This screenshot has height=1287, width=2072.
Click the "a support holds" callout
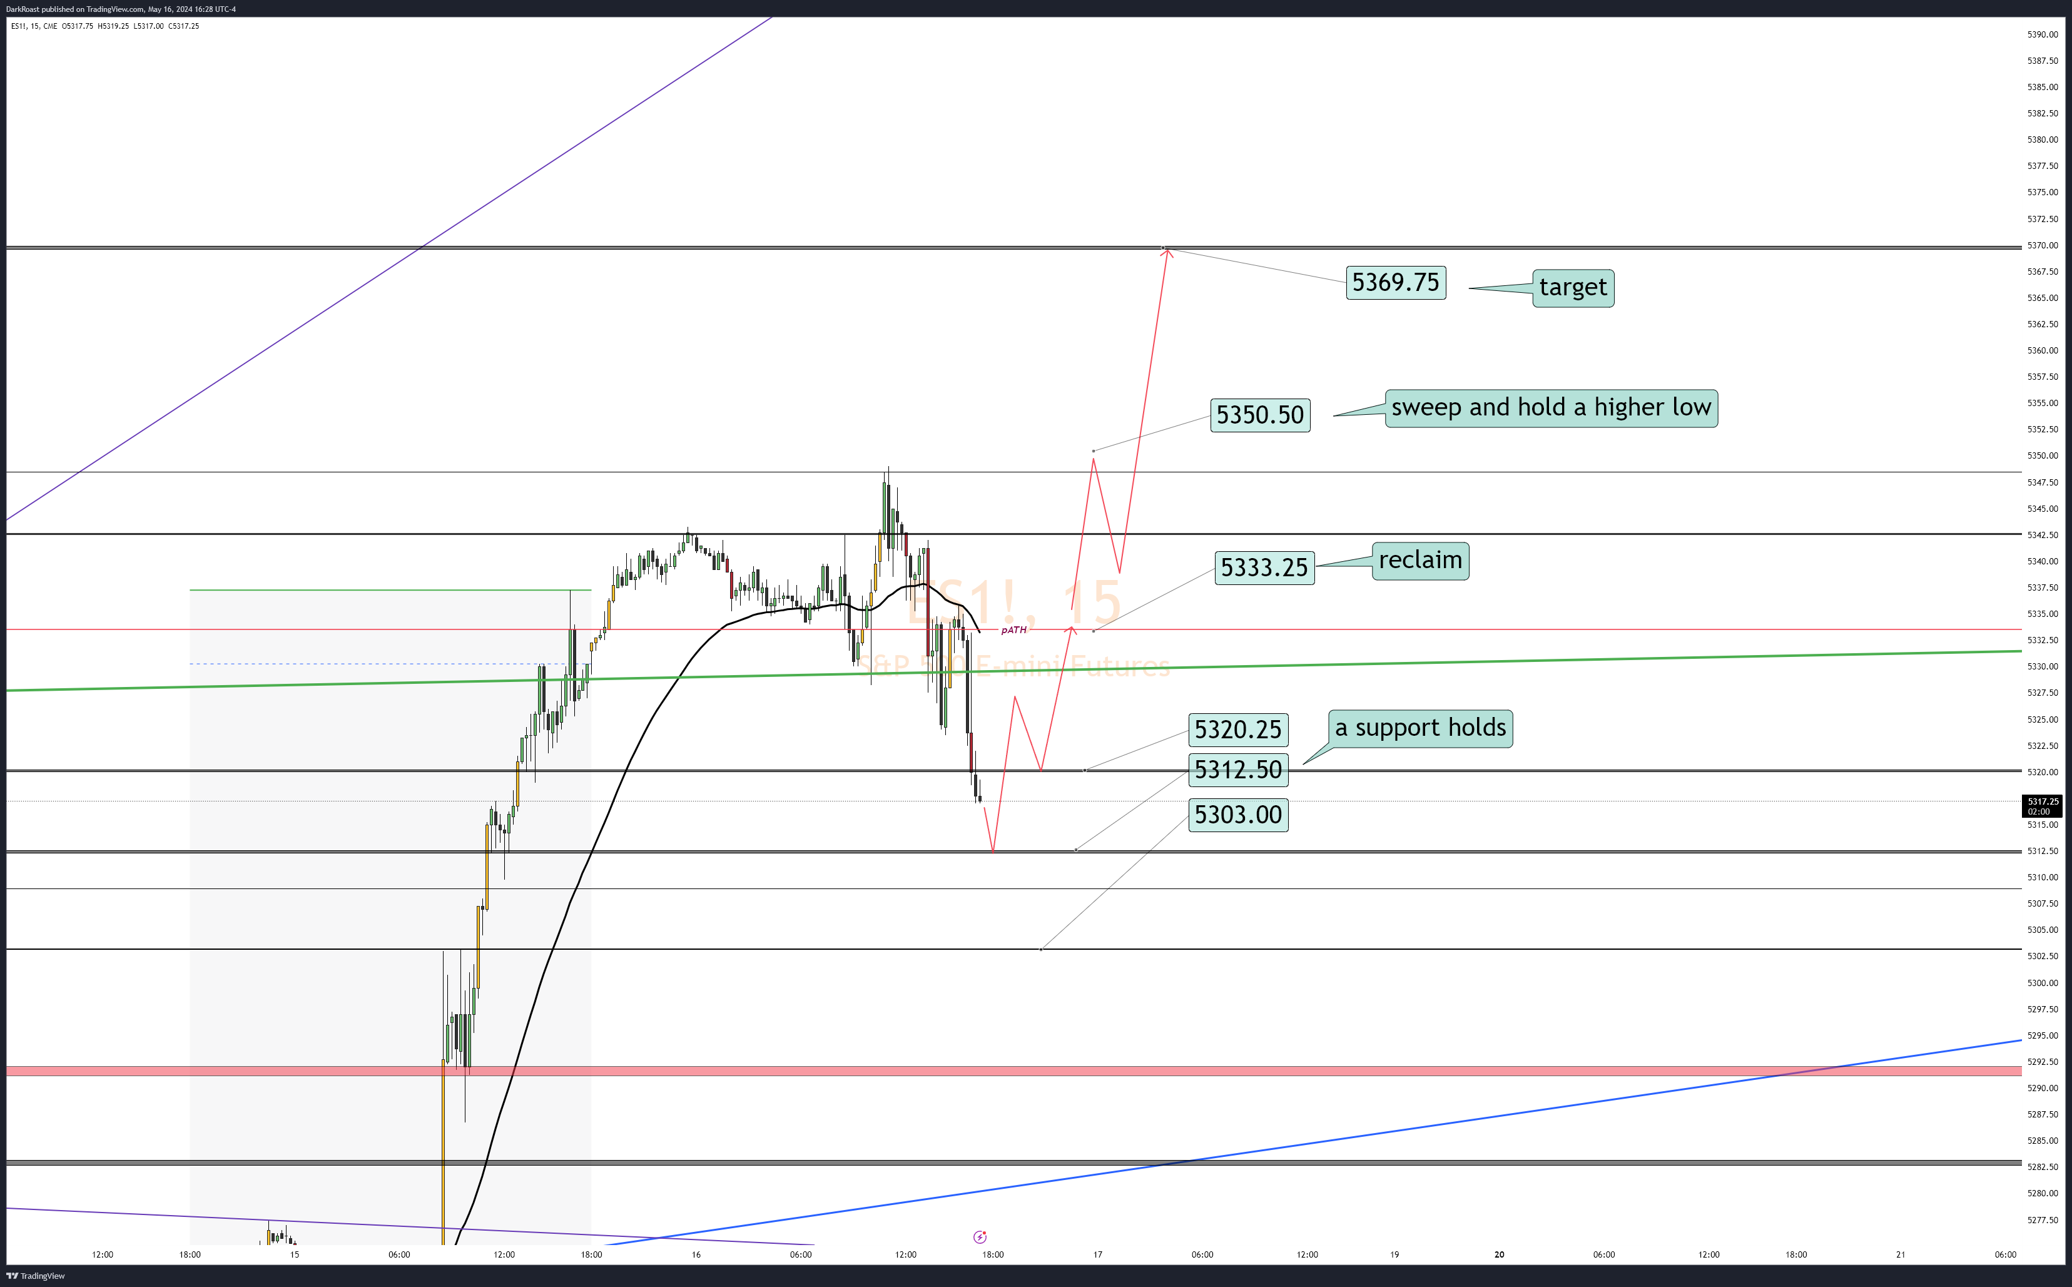(x=1419, y=729)
